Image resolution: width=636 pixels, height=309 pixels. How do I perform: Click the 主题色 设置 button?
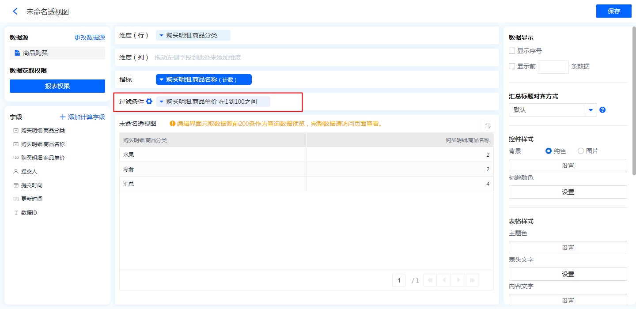point(568,248)
